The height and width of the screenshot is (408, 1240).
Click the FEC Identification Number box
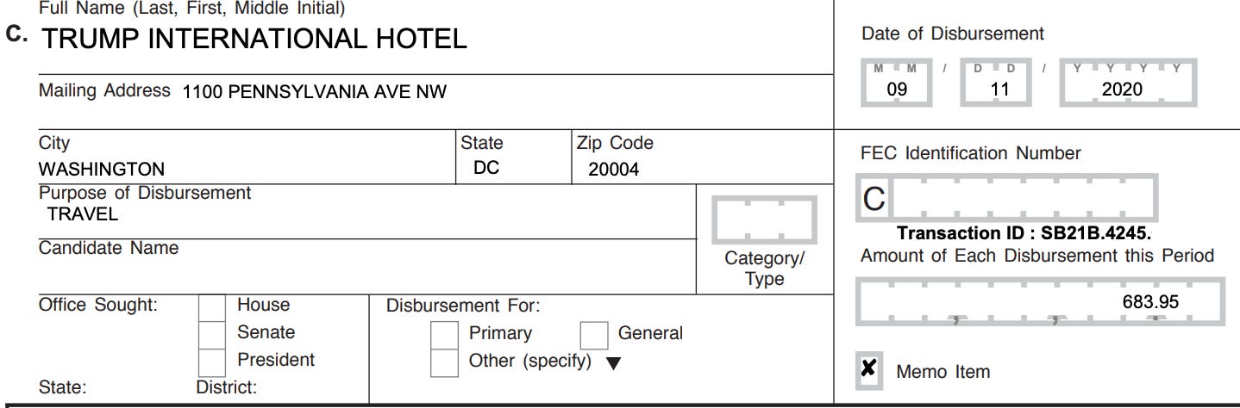(x=1007, y=199)
